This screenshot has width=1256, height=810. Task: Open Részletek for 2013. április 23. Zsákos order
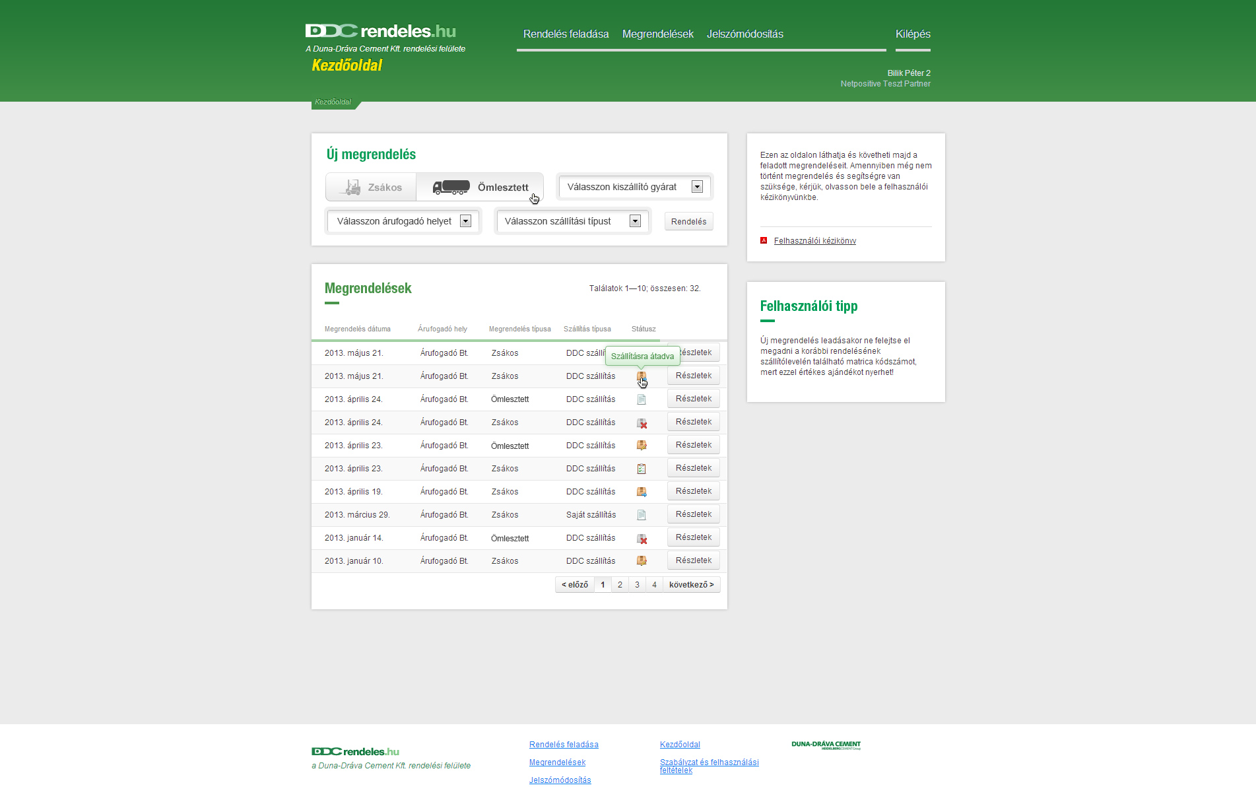tap(694, 468)
